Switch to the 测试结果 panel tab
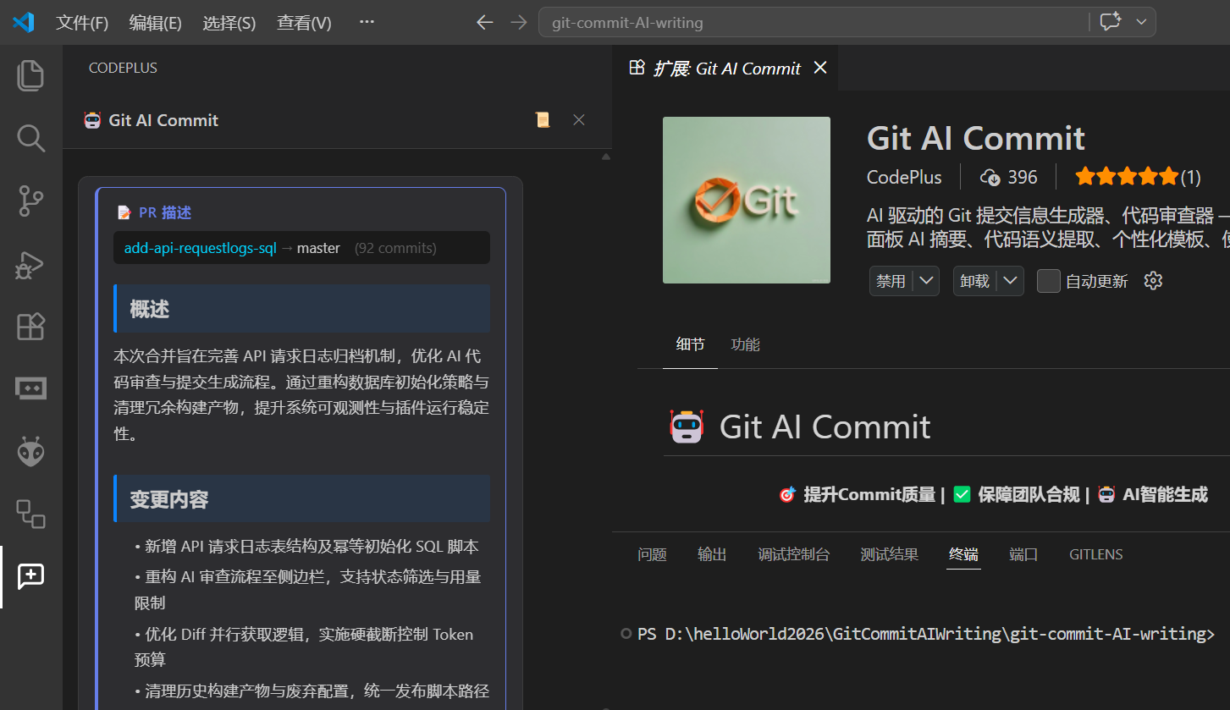The width and height of the screenshot is (1230, 710). pos(889,554)
